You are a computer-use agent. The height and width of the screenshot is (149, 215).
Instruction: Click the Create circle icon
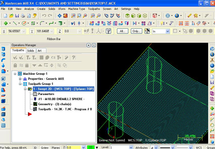point(24,23)
